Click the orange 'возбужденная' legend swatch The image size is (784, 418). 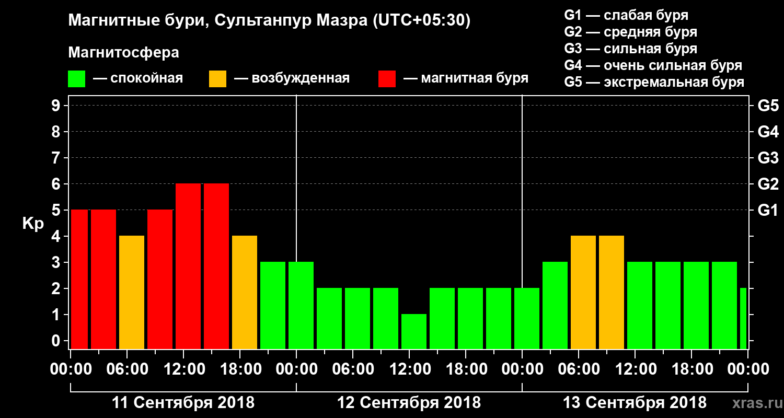217,79
